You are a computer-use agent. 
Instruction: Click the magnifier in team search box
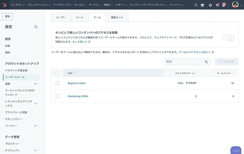(x=206, y=62)
